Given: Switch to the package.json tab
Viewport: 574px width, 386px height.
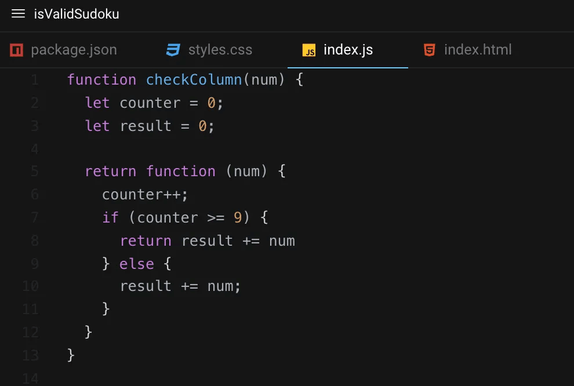Looking at the screenshot, I should pyautogui.click(x=74, y=50).
